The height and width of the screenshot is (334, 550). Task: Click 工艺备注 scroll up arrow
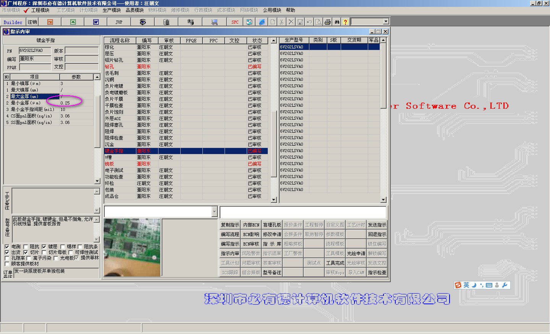pyautogui.click(x=97, y=191)
